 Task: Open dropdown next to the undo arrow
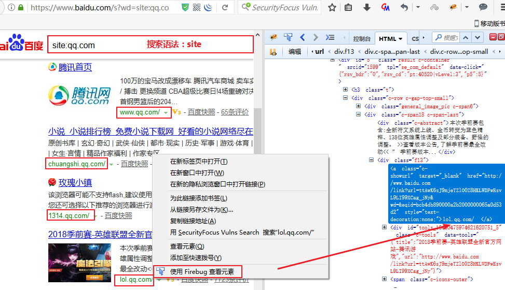pyautogui.click(x=418, y=7)
